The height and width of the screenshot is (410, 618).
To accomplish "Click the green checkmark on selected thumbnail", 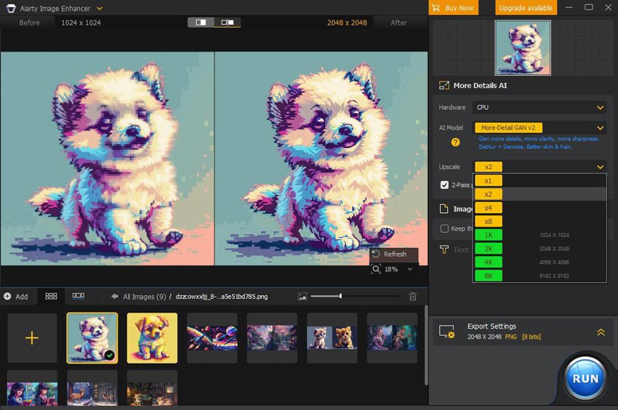I will (x=110, y=355).
